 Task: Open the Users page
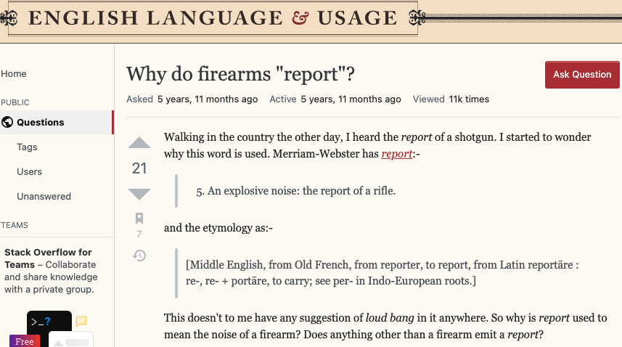29,172
